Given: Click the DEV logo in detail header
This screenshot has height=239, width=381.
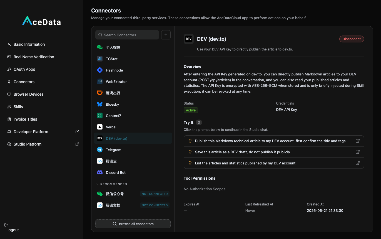Looking at the screenshot, I should pyautogui.click(x=189, y=39).
